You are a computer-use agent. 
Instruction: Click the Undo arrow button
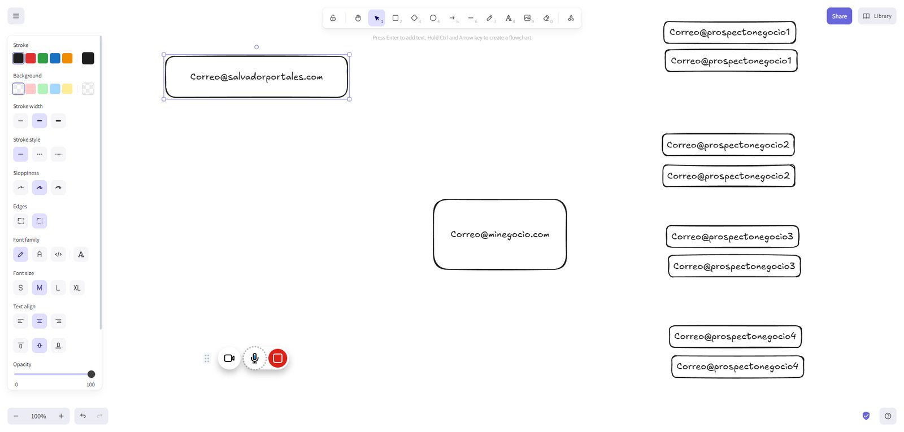tap(83, 416)
